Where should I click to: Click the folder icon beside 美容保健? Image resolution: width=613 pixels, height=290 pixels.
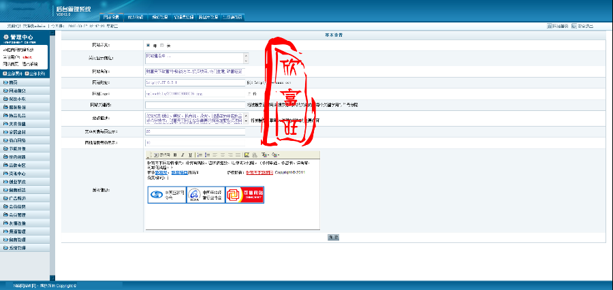(5, 124)
